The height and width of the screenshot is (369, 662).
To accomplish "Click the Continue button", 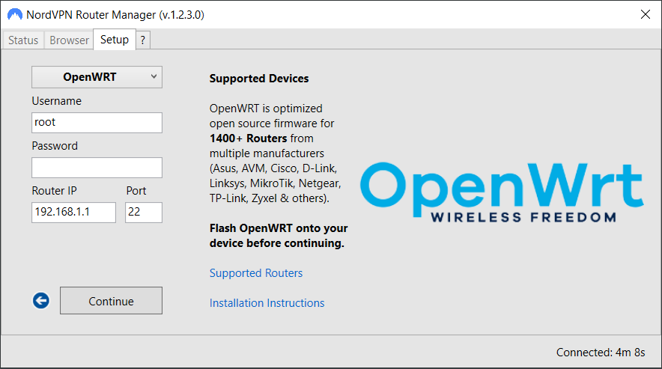I will pos(111,301).
